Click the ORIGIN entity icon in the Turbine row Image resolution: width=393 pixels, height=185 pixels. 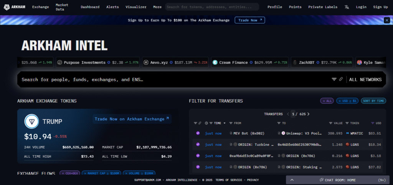tap(235, 145)
